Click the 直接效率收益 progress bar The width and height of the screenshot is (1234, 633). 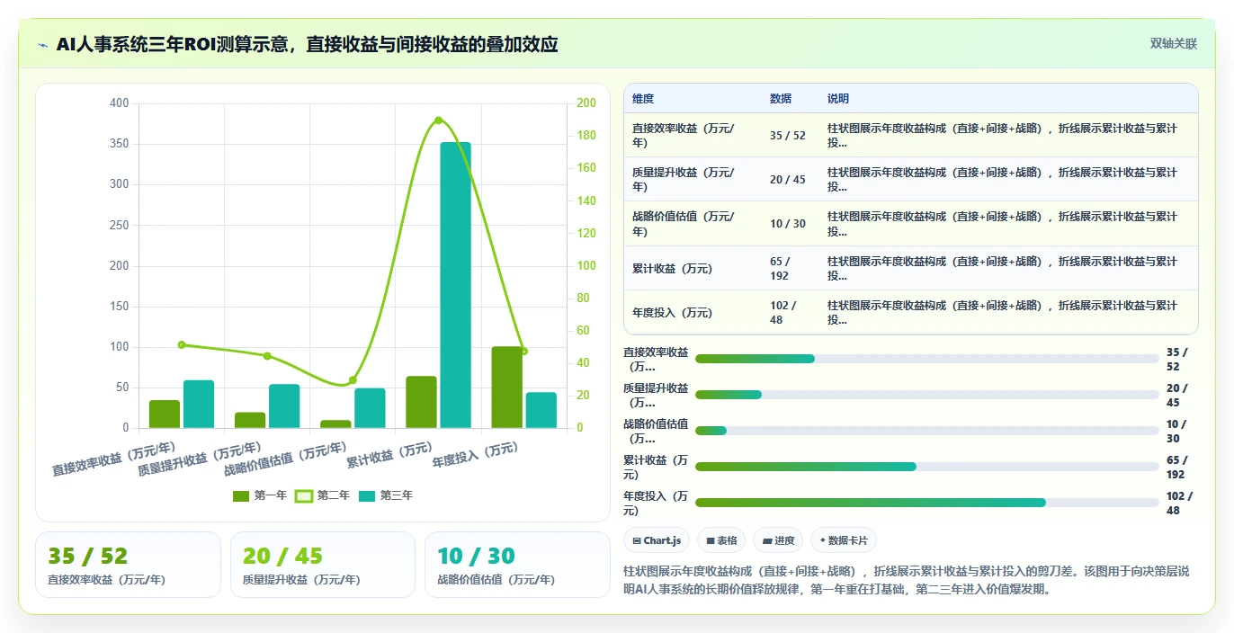tap(927, 359)
